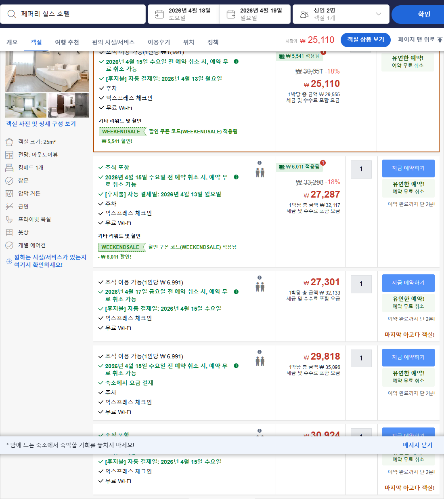The height and width of the screenshot is (499, 444).
Task: Click the up-arrow icon beside 페이지 맨 위로
Action: (x=440, y=40)
